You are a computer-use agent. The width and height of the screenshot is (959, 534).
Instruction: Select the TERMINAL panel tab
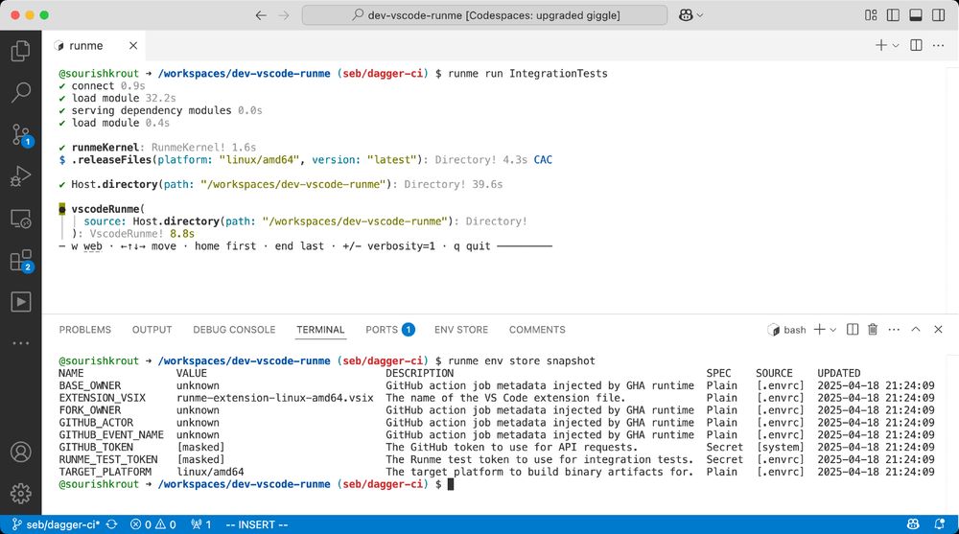(x=320, y=330)
